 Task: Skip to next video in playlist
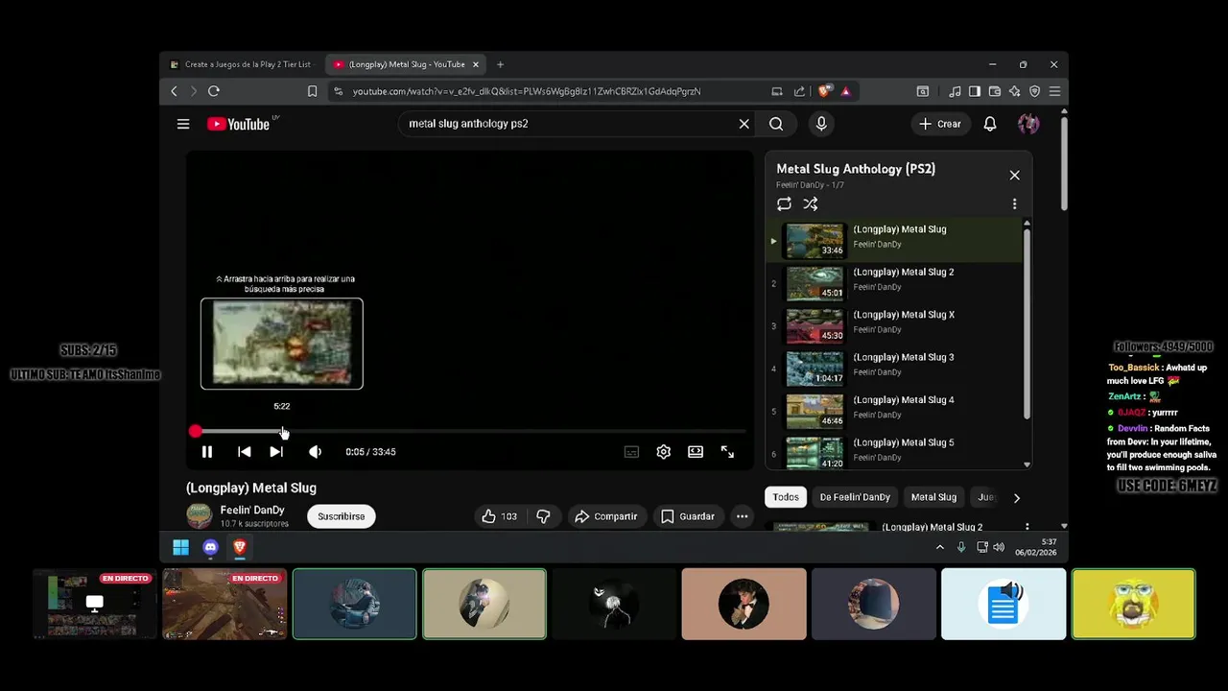click(276, 452)
